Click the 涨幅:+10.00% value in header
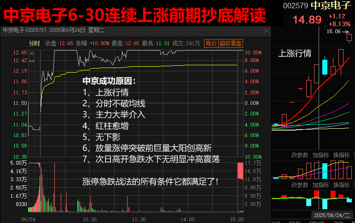 coord(93,43)
